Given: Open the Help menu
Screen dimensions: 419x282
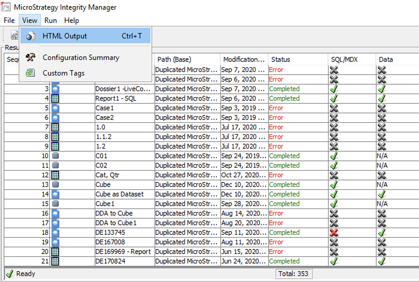Looking at the screenshot, I should pos(72,20).
